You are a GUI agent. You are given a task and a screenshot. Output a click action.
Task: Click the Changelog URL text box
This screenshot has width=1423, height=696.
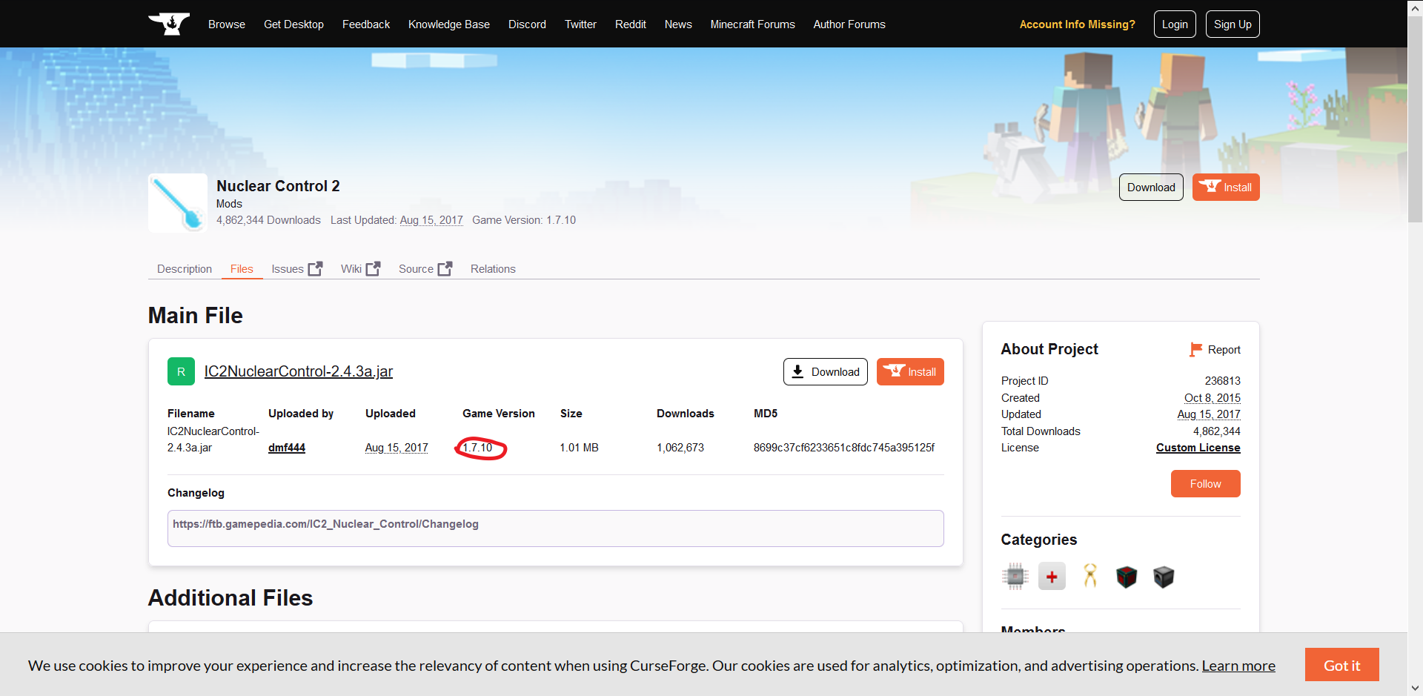556,528
